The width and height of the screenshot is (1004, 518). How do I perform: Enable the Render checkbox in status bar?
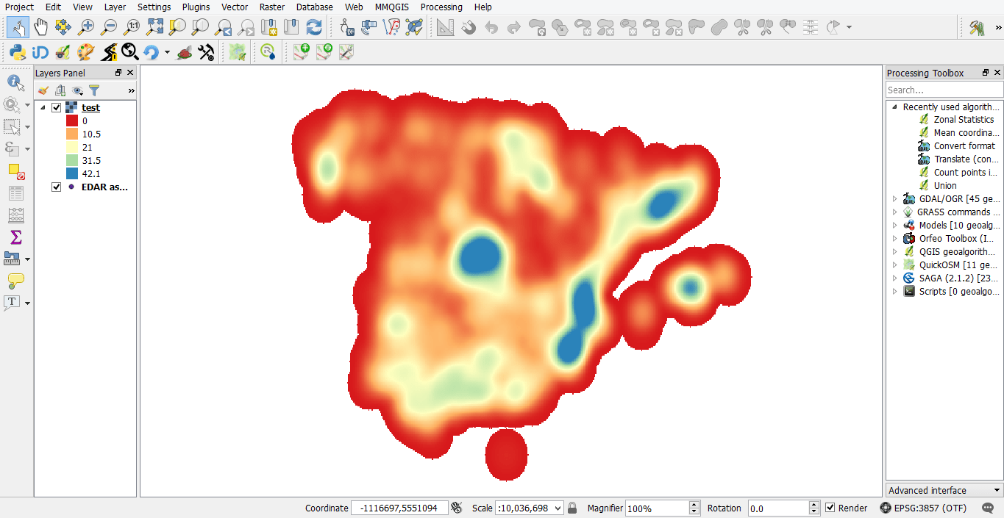tap(830, 508)
